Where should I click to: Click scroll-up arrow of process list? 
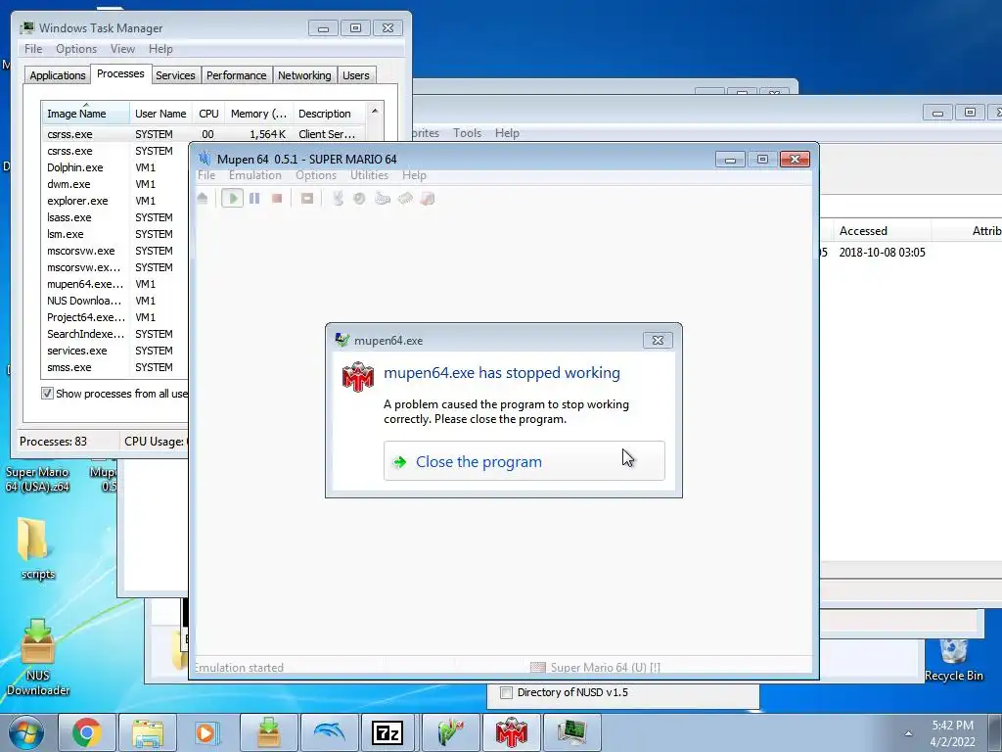coord(375,111)
